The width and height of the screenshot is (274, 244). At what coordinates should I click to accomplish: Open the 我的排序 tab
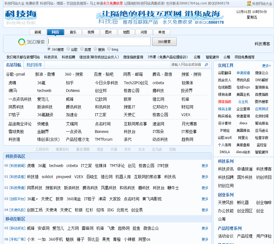coord(34,65)
